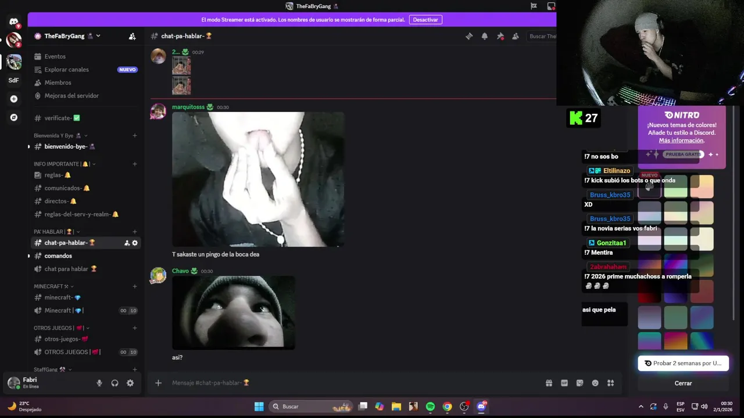Click the Buscar server search field

coord(542,36)
